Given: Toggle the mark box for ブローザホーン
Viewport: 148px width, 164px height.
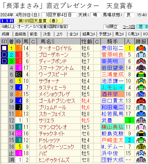Looking at the screenshot, I should [4, 55].
